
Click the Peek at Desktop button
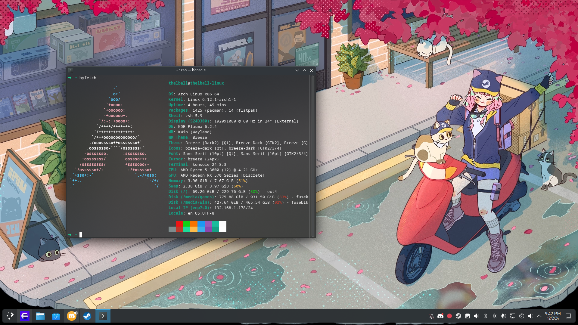[568, 316]
